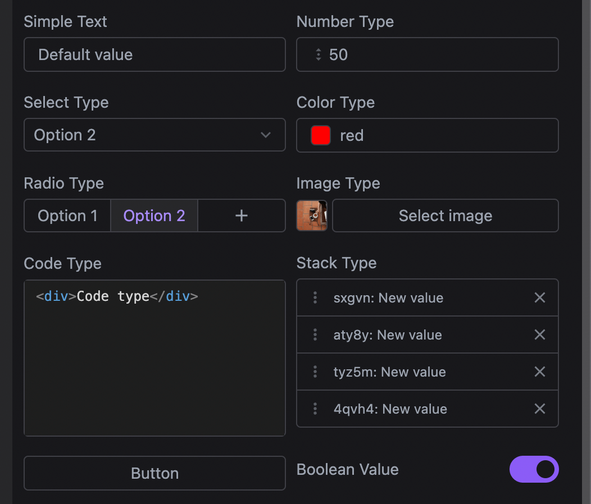Disable the Boolean Value toggle
The height and width of the screenshot is (504, 591).
click(534, 469)
